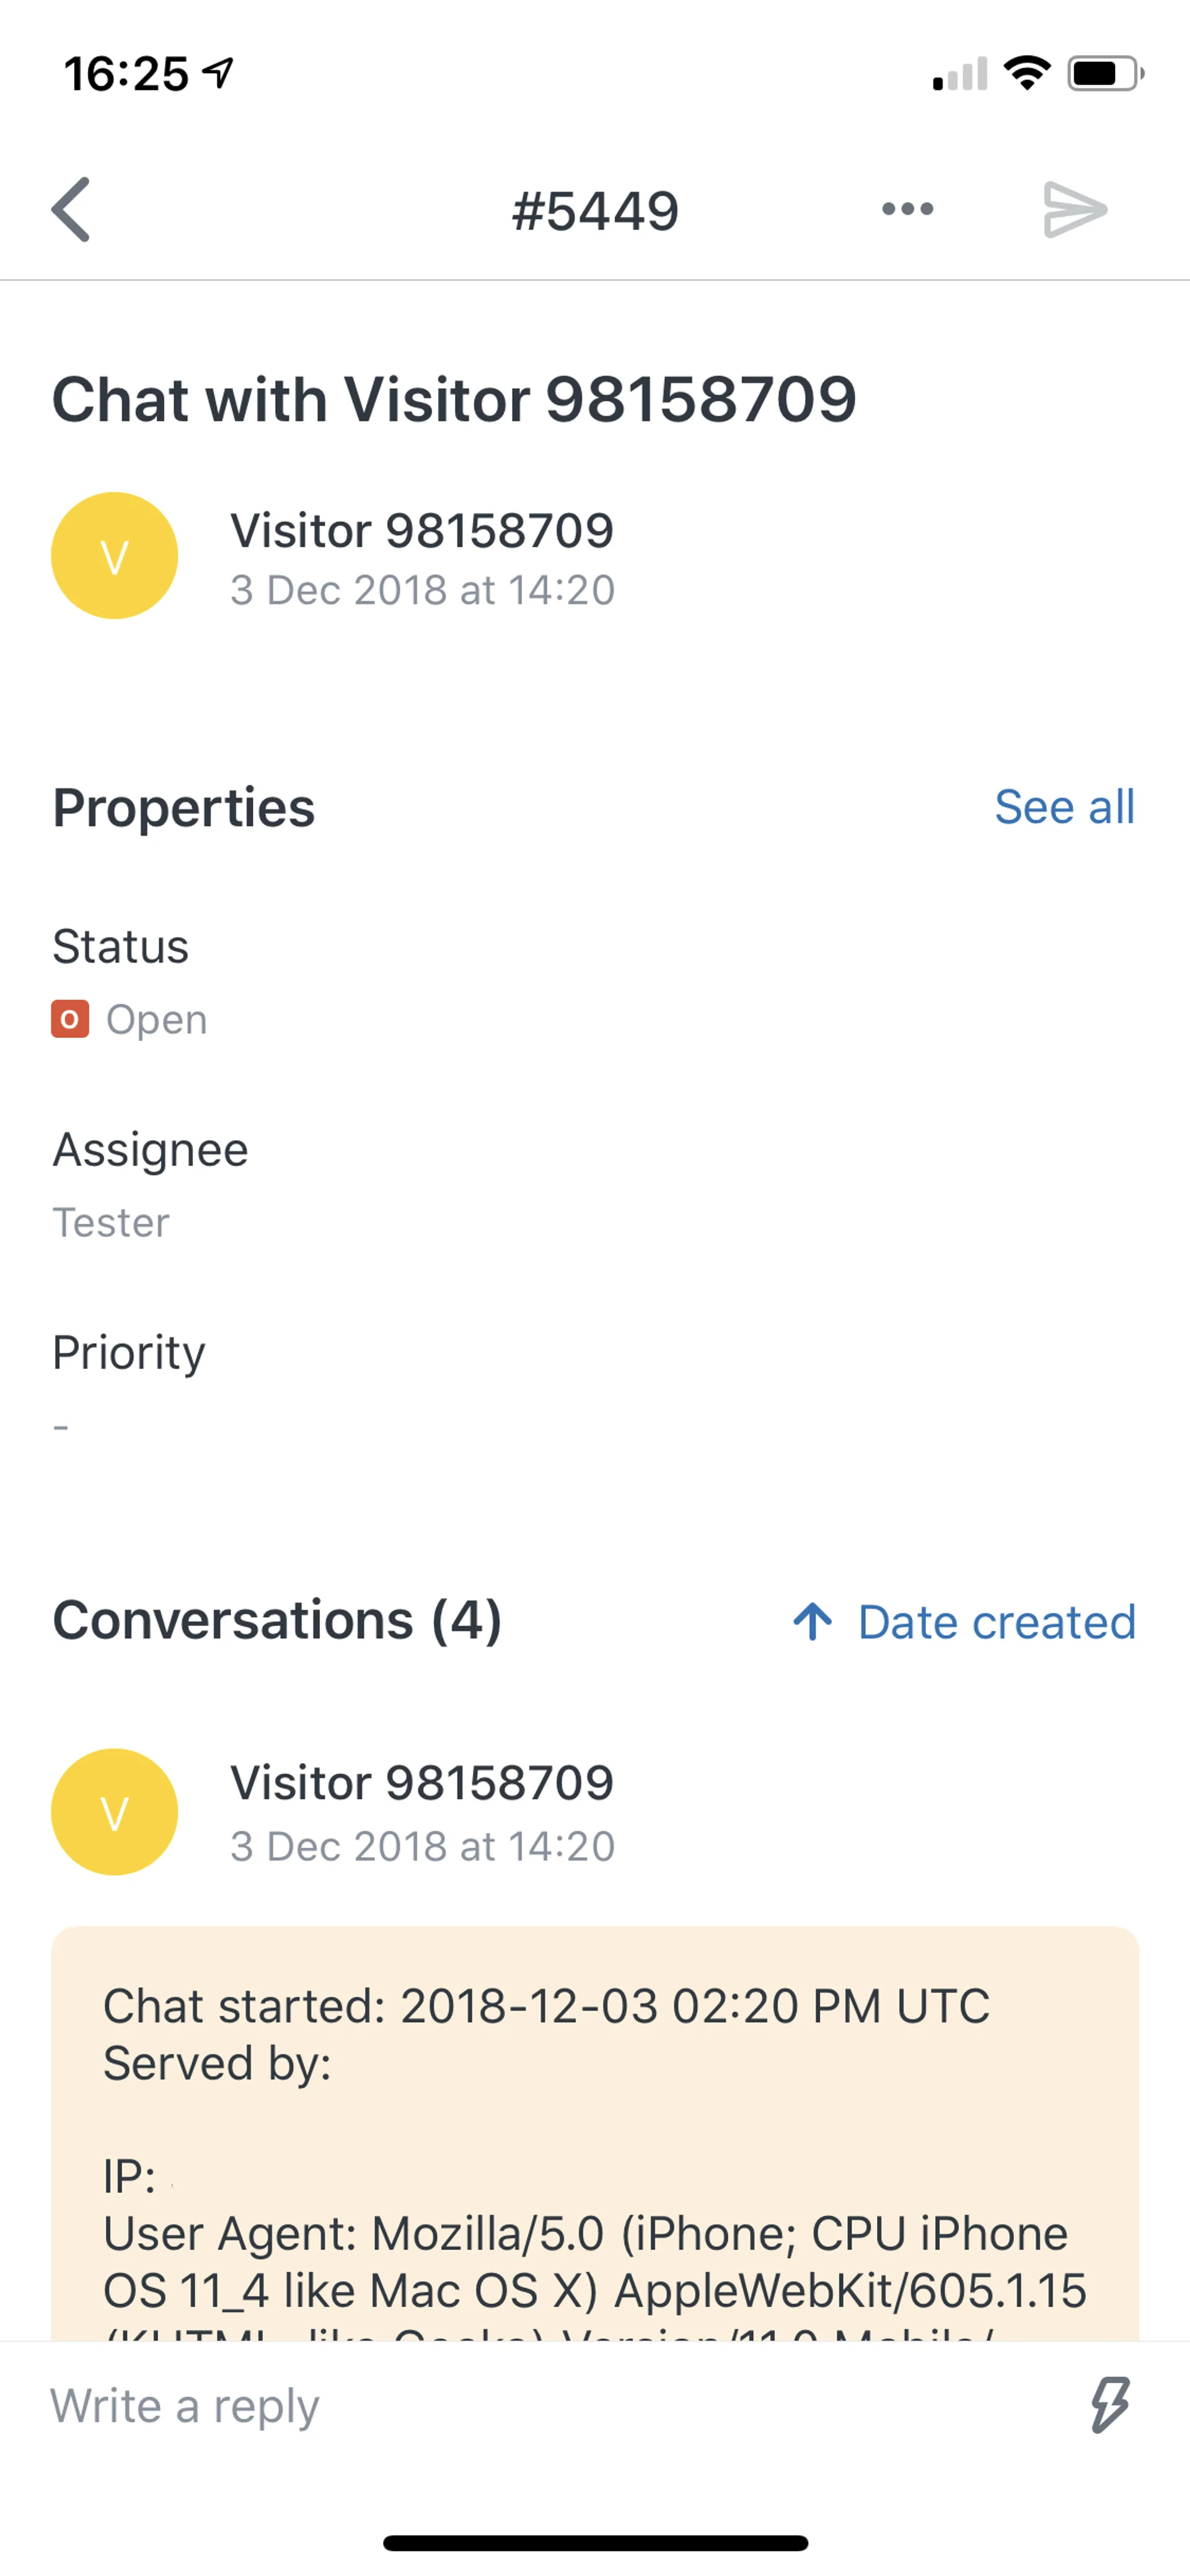This screenshot has height=2576, width=1190.
Task: Open macros via lightning bolt icon
Action: click(x=1109, y=2404)
